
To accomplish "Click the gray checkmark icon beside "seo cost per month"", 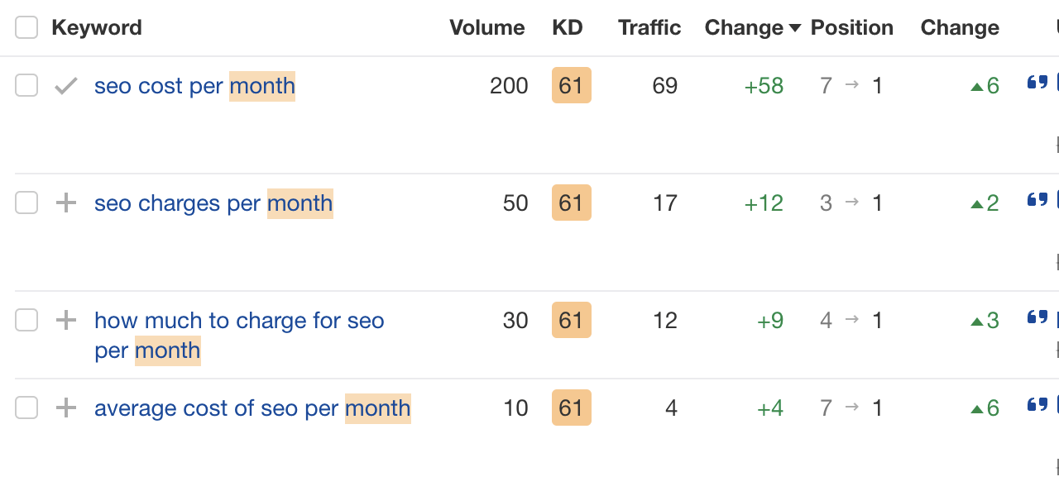I will pyautogui.click(x=65, y=85).
